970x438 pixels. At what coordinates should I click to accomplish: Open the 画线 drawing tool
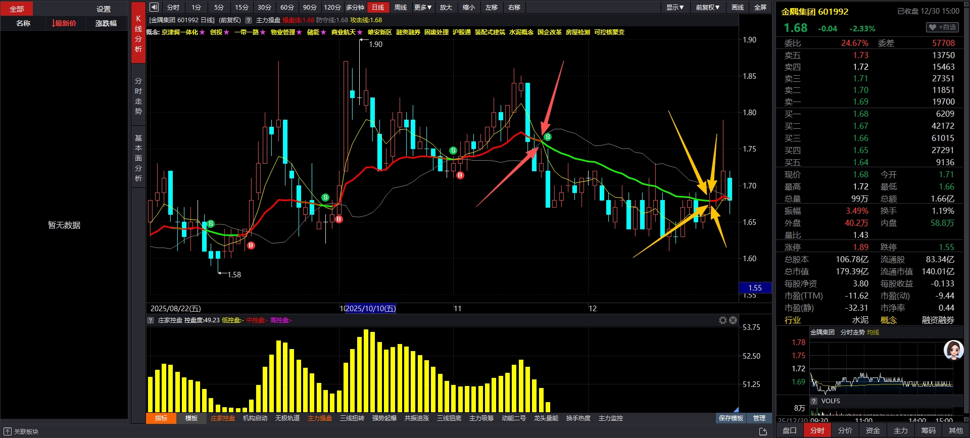738,7
